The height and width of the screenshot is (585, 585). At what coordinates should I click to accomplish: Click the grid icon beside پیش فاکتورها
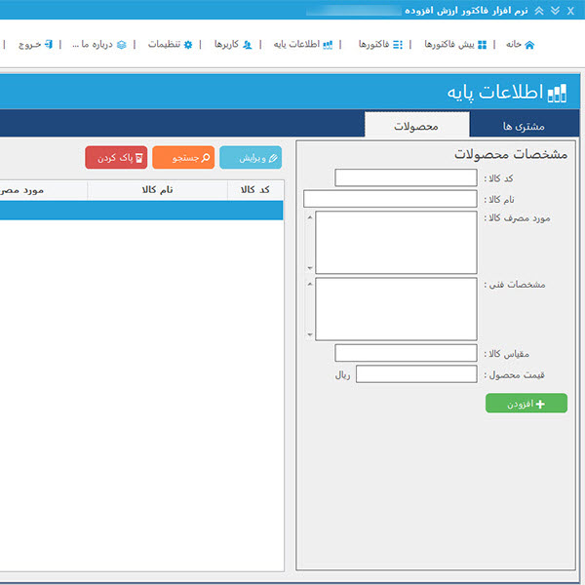point(482,45)
